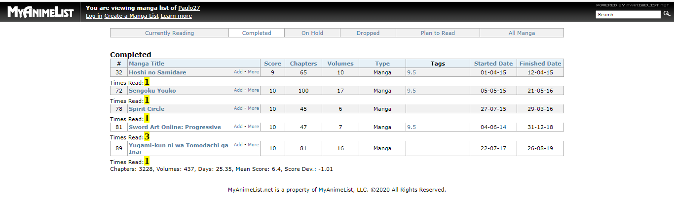Click the search magnifier icon
The image size is (674, 199).
tap(667, 14)
